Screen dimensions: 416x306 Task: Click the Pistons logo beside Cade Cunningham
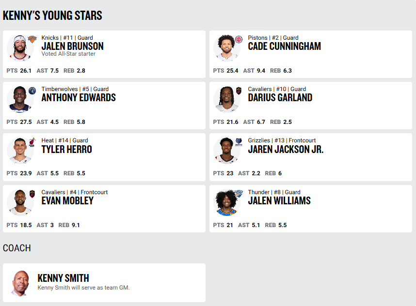click(239, 39)
